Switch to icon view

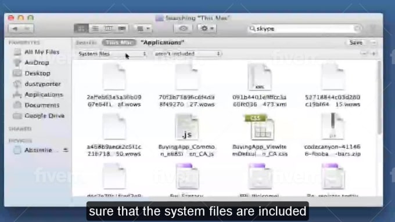pos(81,28)
